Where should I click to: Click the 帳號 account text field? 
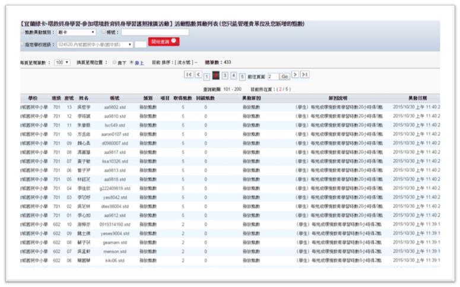(x=155, y=33)
